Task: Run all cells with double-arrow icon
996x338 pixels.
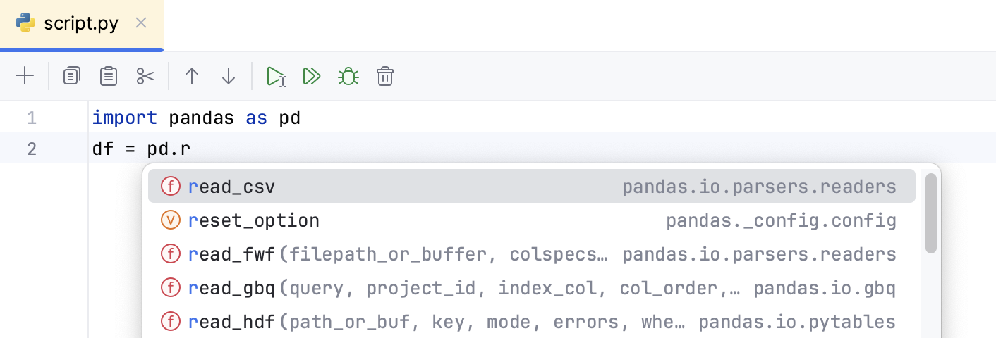Action: pyautogui.click(x=311, y=76)
